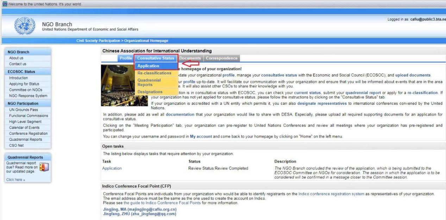
Task: Open the Correspondence tab
Action: (222, 58)
